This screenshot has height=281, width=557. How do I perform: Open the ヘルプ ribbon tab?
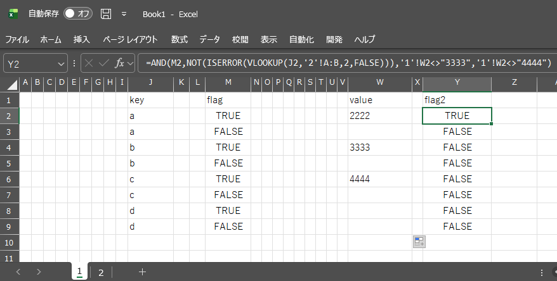[x=365, y=39]
